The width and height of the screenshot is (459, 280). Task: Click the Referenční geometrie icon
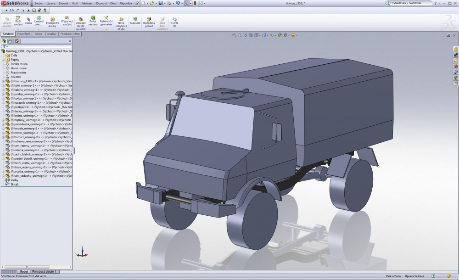[x=106, y=21]
